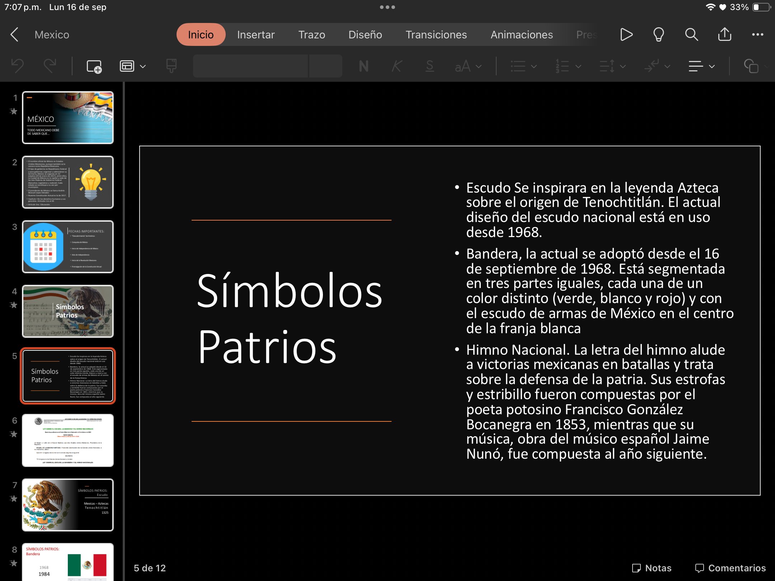775x581 pixels.
Task: Open the more options ellipsis icon
Action: [x=757, y=35]
